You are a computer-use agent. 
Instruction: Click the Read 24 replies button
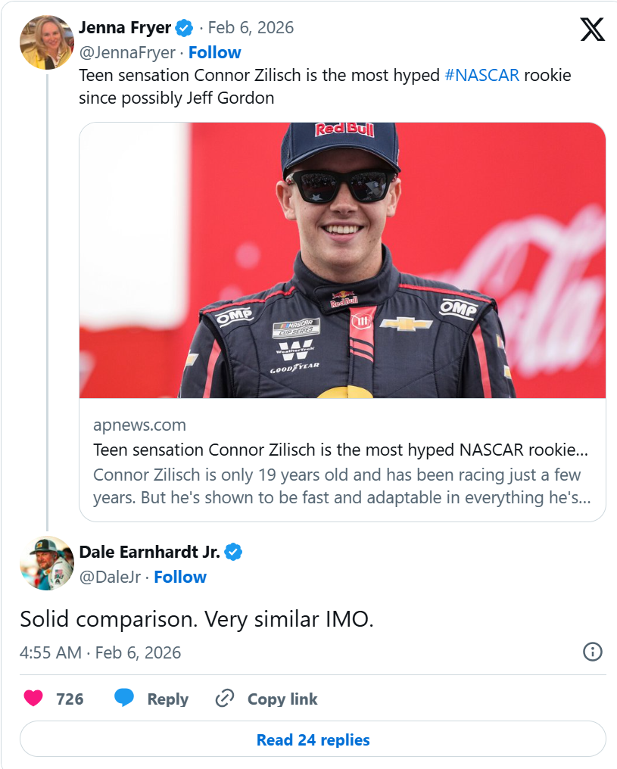coord(313,739)
